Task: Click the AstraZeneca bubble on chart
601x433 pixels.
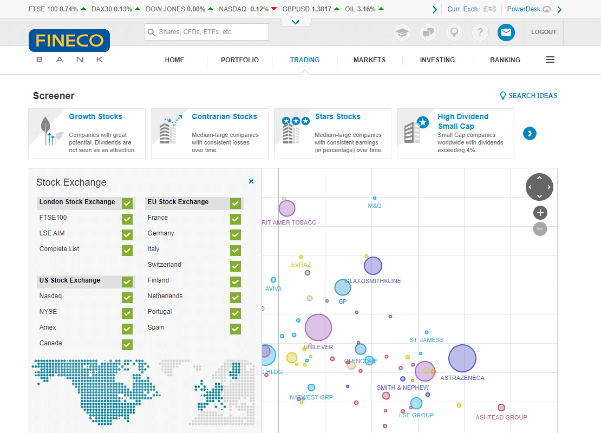Action: coord(462,358)
